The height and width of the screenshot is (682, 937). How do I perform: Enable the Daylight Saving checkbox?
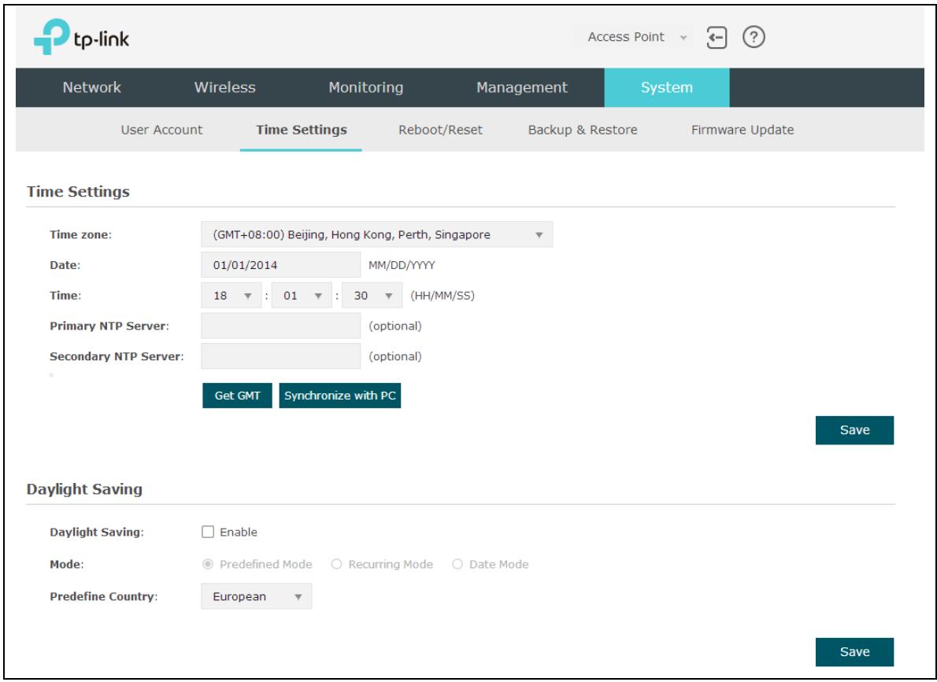pos(207,532)
